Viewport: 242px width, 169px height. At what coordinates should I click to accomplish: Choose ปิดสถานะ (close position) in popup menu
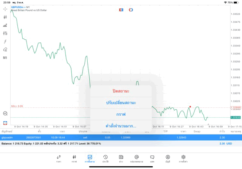pos(121,91)
